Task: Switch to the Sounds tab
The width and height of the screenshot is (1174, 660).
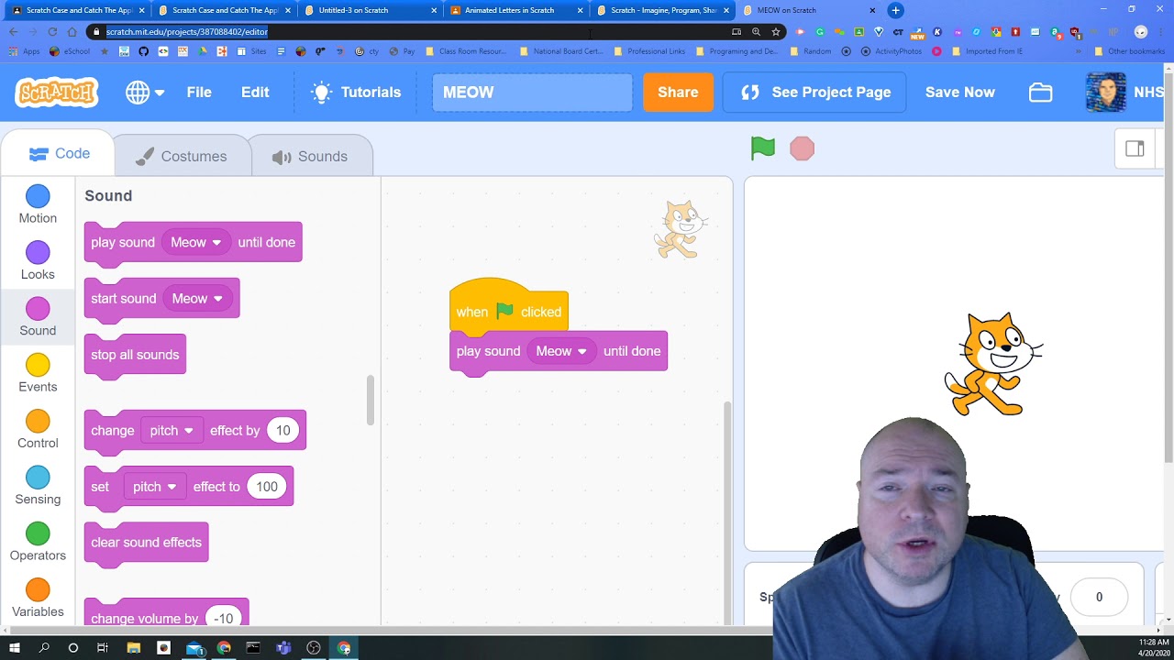Action: click(310, 156)
